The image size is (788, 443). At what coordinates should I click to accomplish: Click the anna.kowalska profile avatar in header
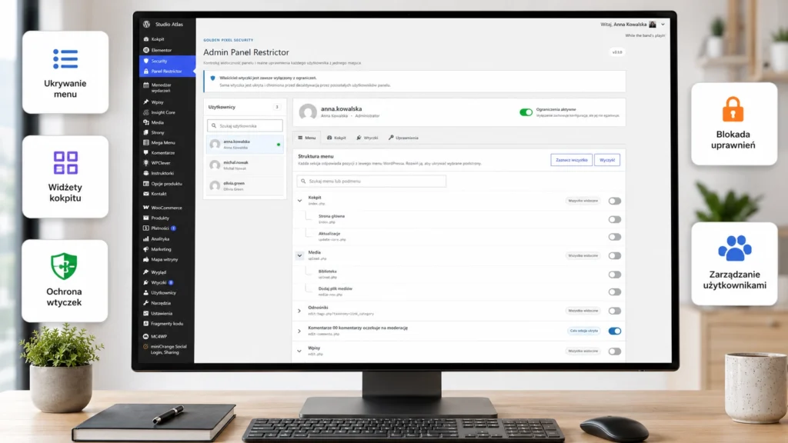pos(308,112)
